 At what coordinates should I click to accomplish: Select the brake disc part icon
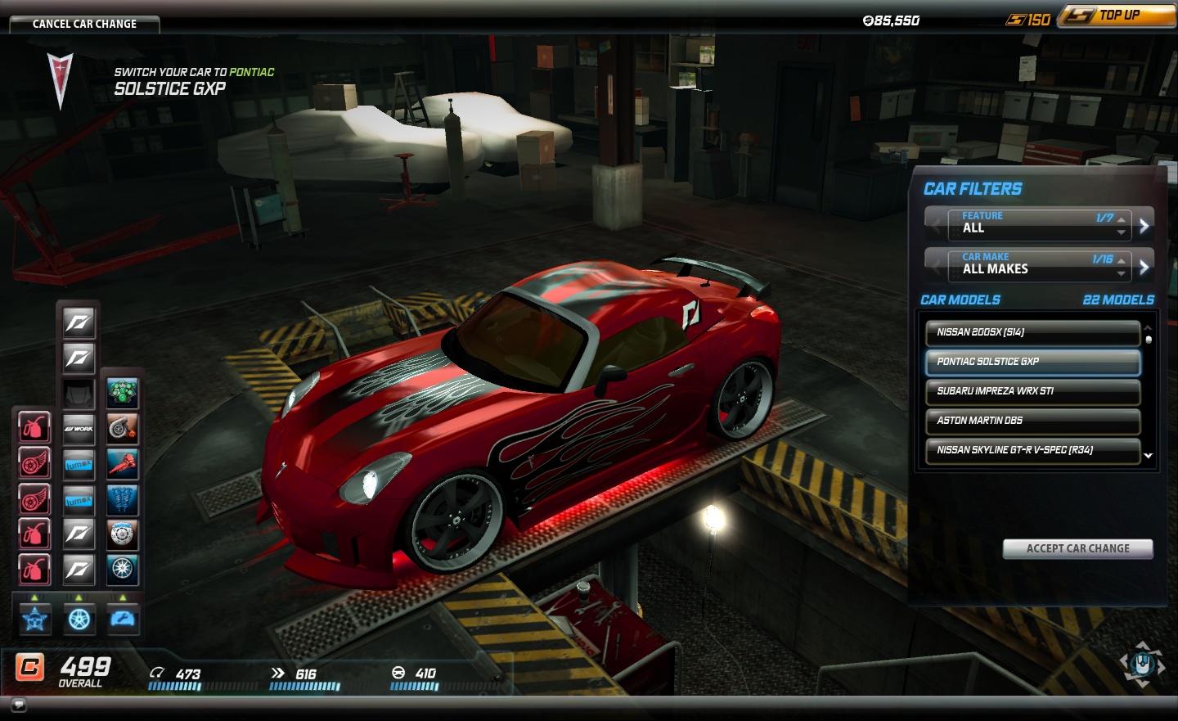coord(123,534)
